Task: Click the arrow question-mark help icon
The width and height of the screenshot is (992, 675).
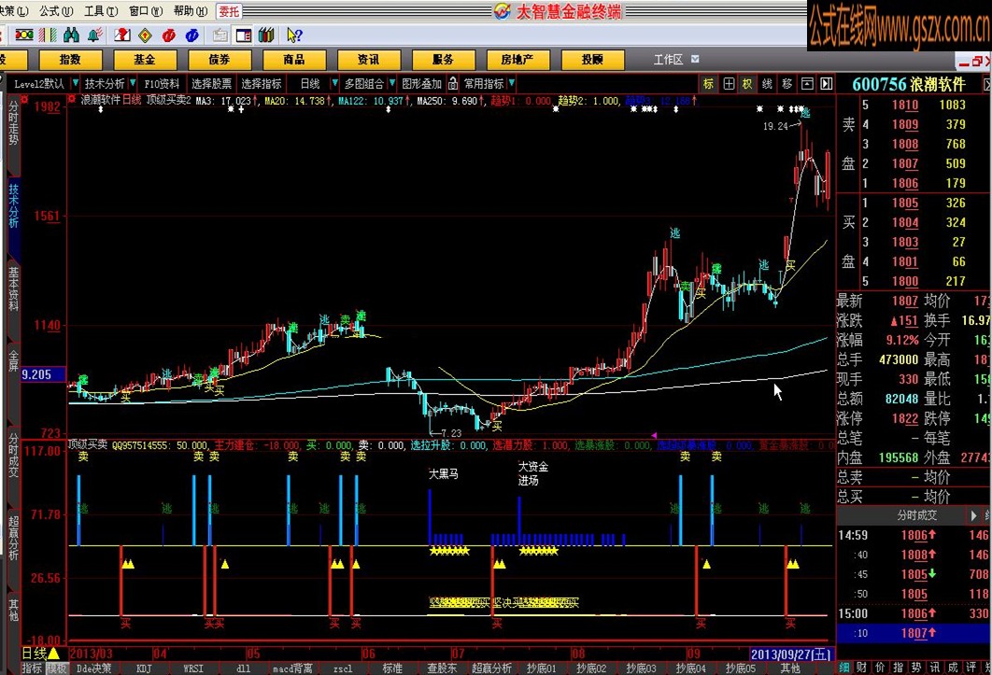Action: click(293, 35)
